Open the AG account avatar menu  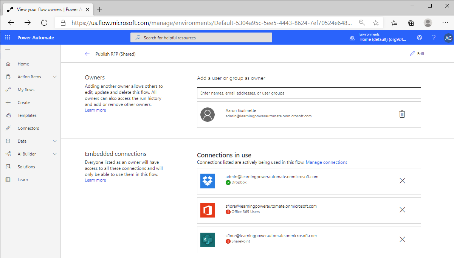448,38
